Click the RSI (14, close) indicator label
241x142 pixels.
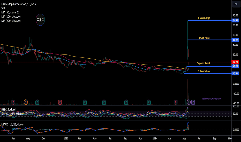[9, 110]
